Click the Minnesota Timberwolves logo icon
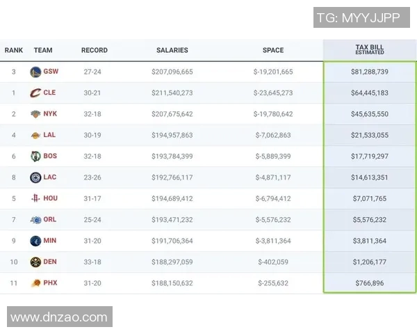Screen dimensions: 417x334 point(35,241)
